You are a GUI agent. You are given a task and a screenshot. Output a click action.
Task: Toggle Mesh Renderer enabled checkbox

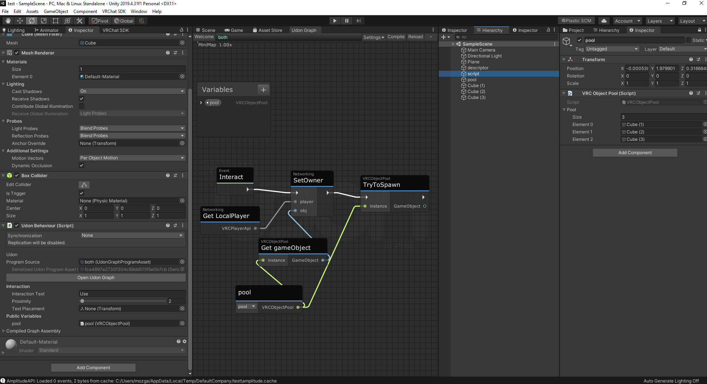tap(17, 53)
